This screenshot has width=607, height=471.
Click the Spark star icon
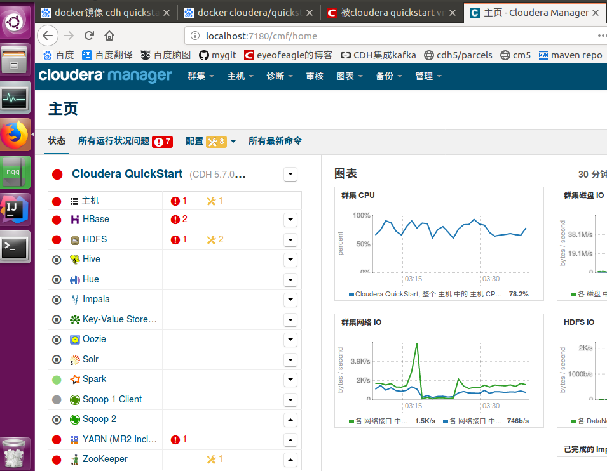click(74, 379)
